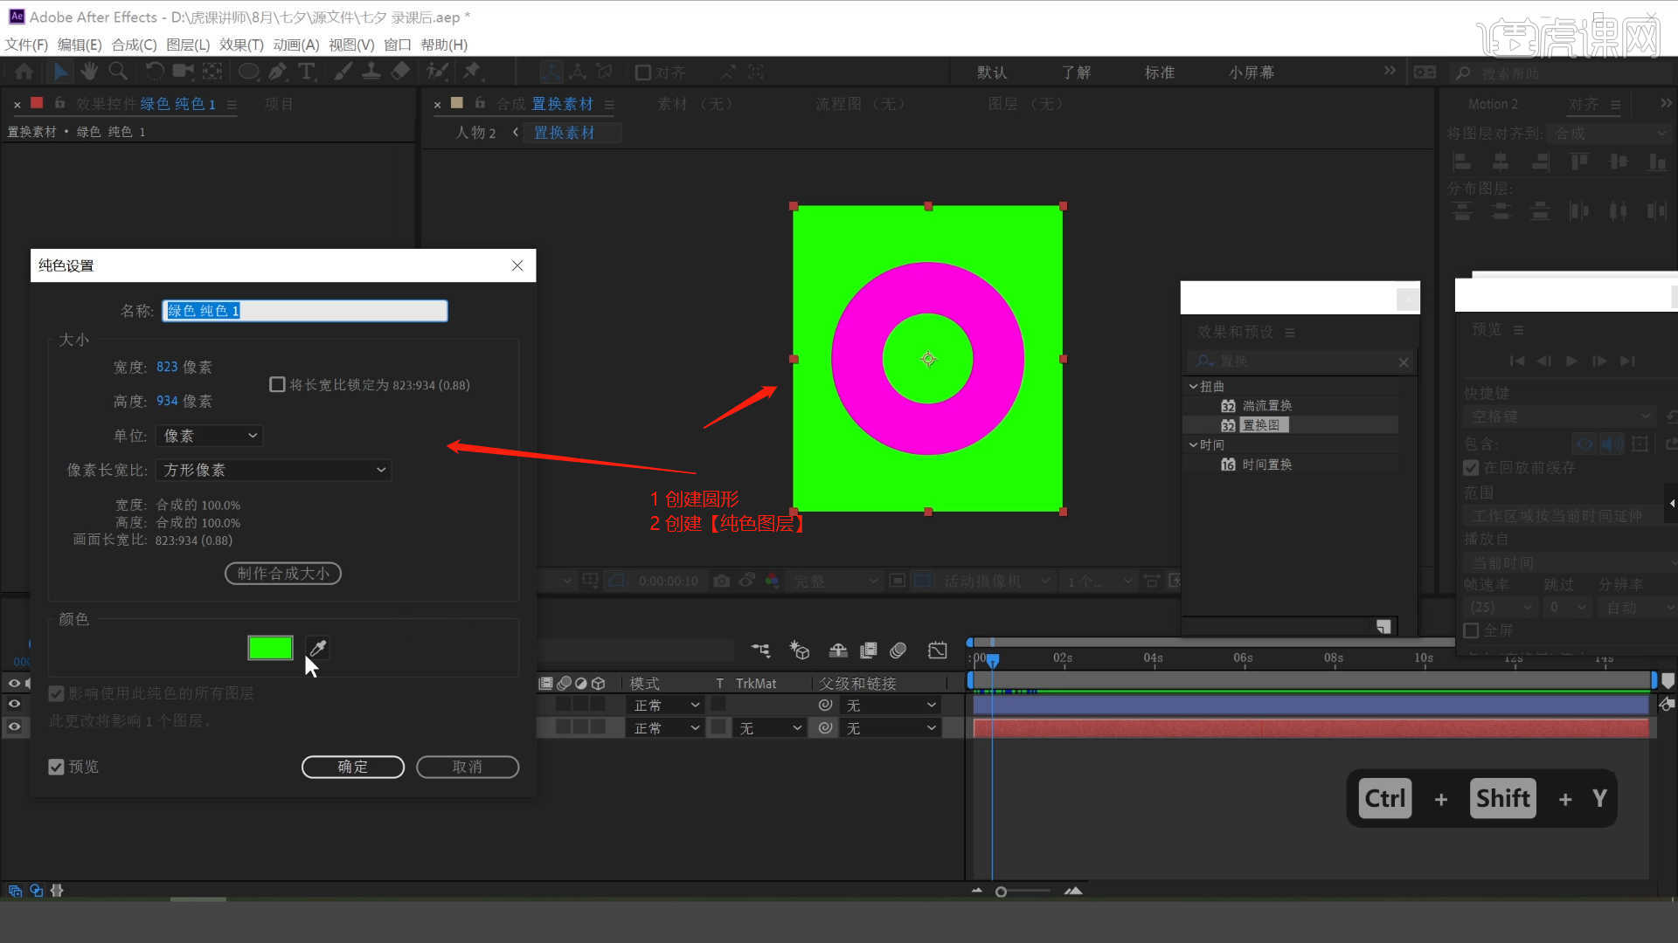Screen dimensions: 1678x943
Task: Toggle 在回放前缓存 checkbox
Action: tap(1471, 468)
